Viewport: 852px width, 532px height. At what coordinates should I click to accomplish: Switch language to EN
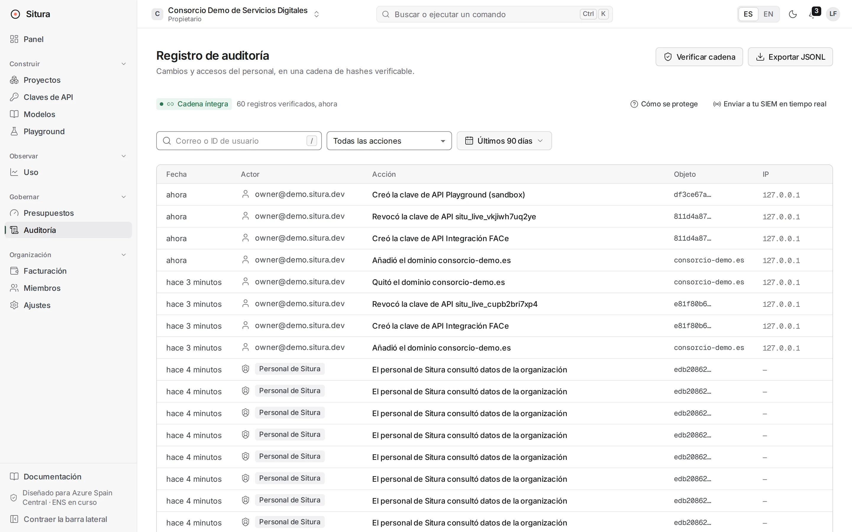tap(768, 14)
